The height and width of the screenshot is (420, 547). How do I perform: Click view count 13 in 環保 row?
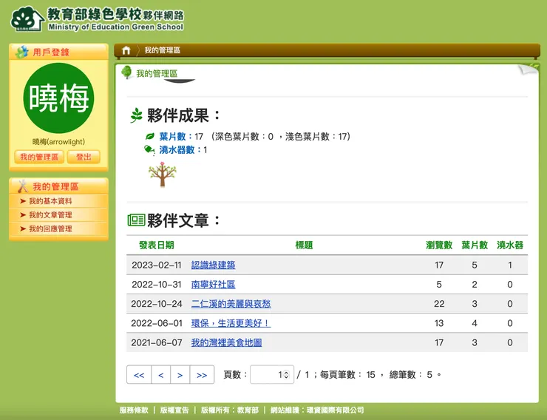point(439,323)
